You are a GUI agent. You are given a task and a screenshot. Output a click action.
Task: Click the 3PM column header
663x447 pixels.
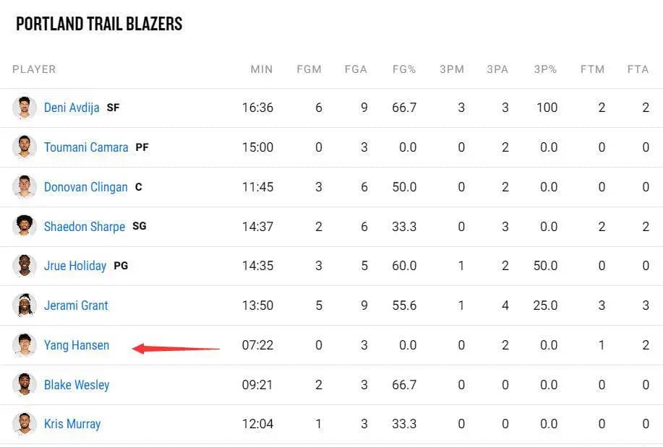(x=452, y=69)
